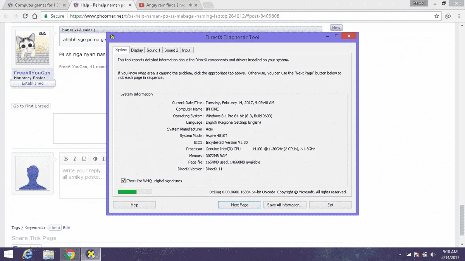Click the phcorner.net address bar URL
This screenshot has width=465, height=261.
(175, 16)
